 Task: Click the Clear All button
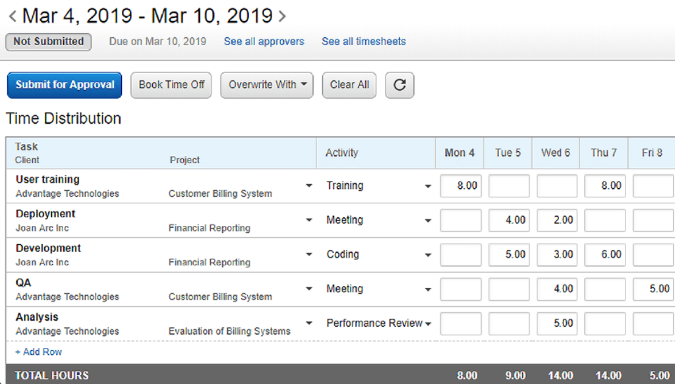point(349,85)
